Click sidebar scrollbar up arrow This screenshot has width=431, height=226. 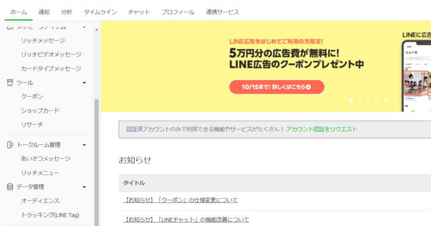point(96,30)
